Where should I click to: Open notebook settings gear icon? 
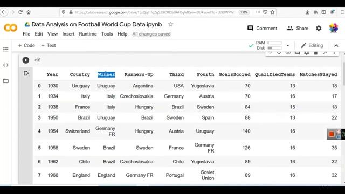point(319,28)
